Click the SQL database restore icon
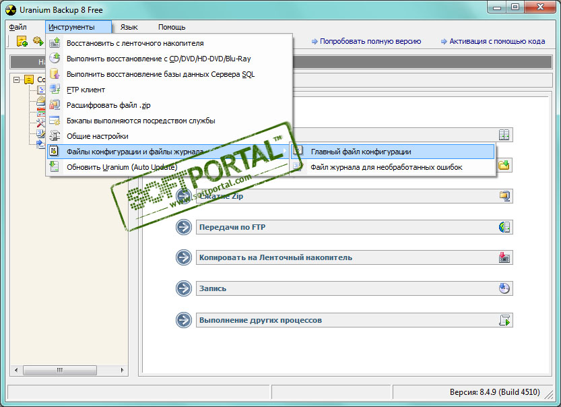 (55, 74)
